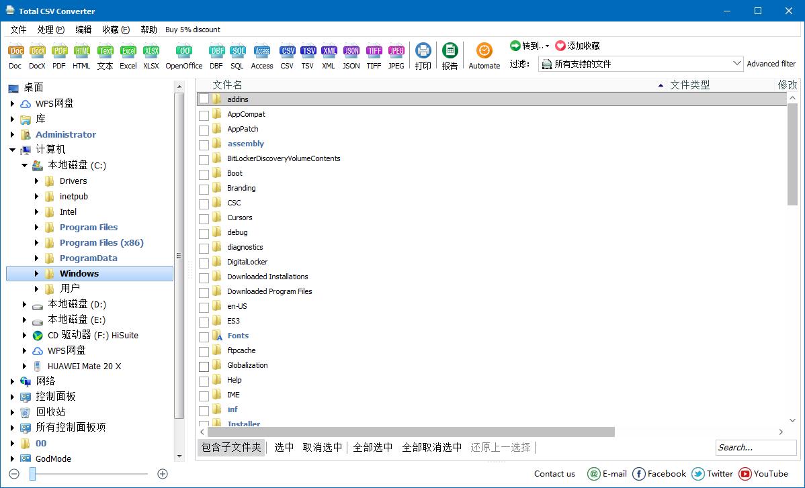Open the report (报告) tool
Image resolution: width=805 pixels, height=488 pixels.
pyautogui.click(x=450, y=56)
